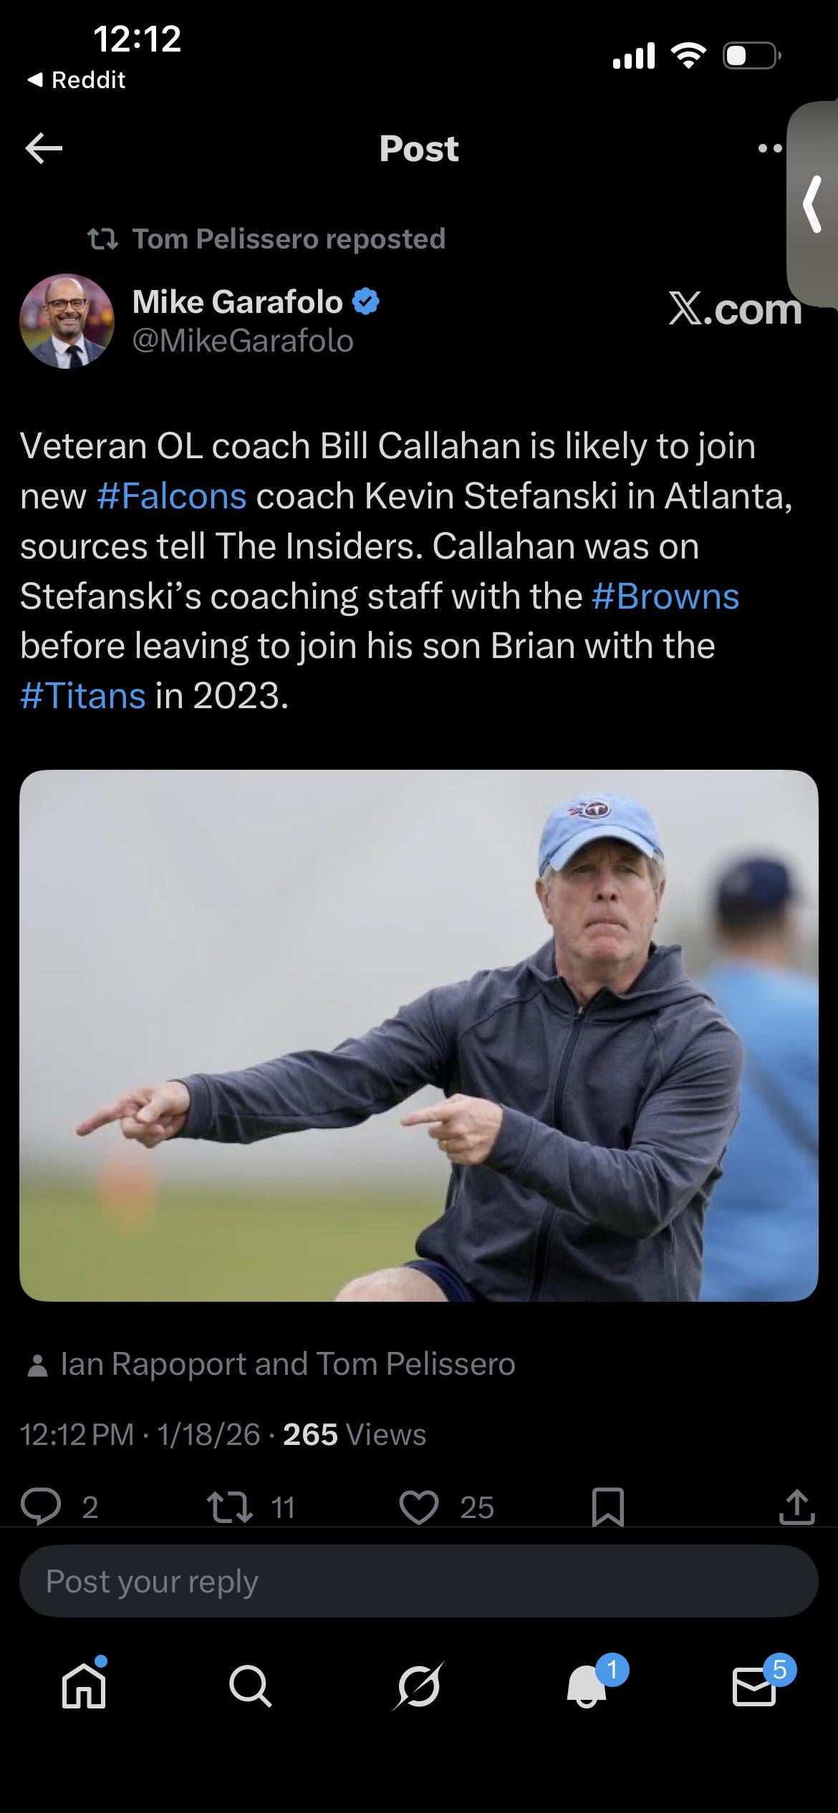
Task: Expand the side panel chevron handle
Action: tap(813, 205)
